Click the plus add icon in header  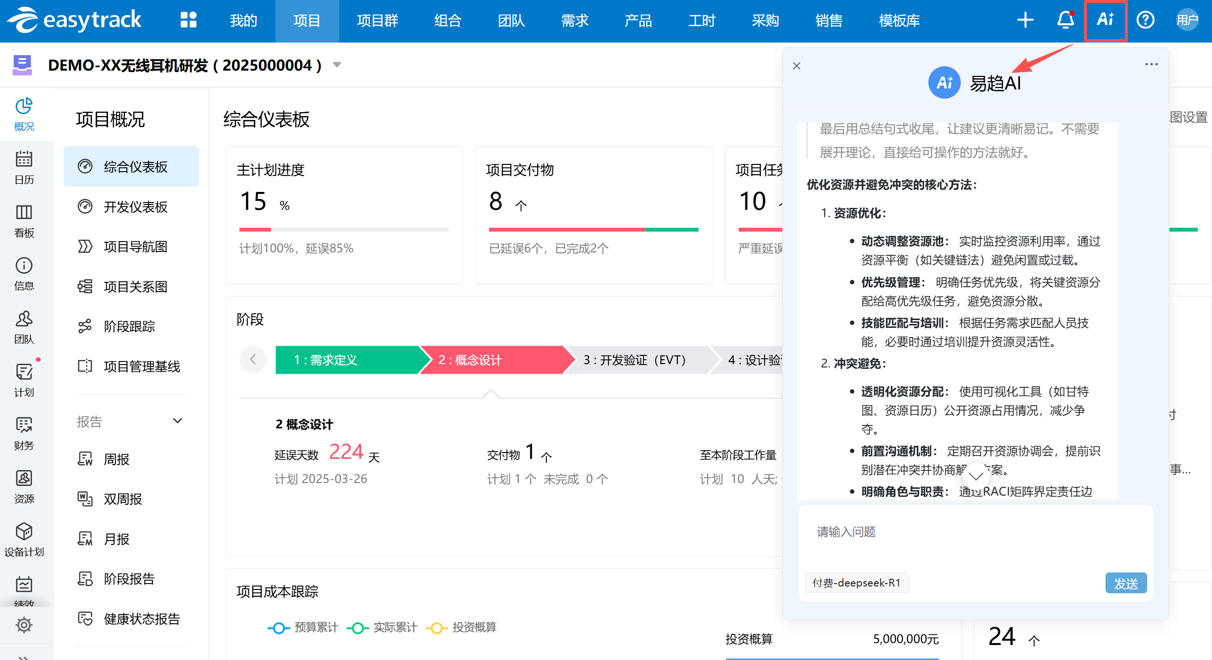pyautogui.click(x=1025, y=20)
